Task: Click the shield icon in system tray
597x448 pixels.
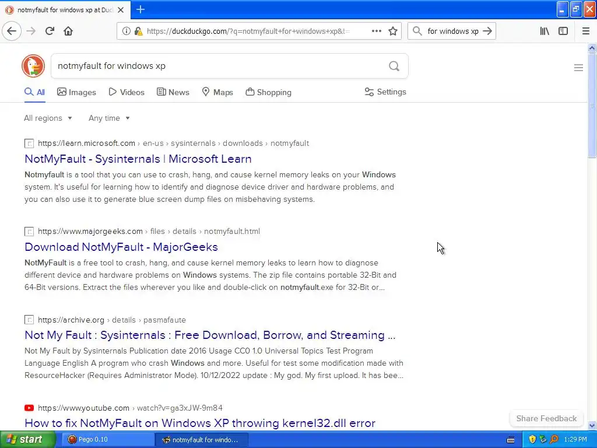Action: coord(532,439)
